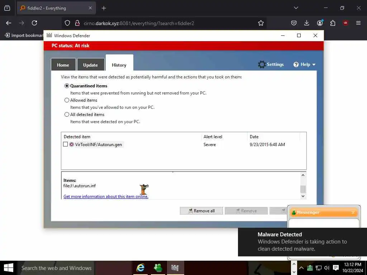
Task: Close the fiddler2 - Everything tab
Action: (x=90, y=8)
